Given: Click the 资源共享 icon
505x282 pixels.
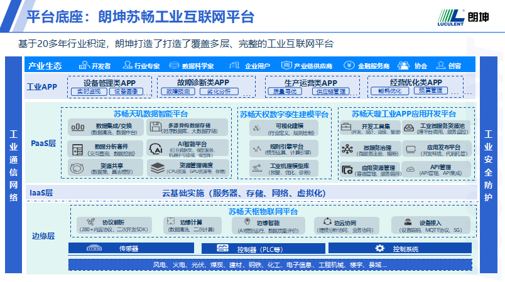Looking at the screenshot, I should pyautogui.click(x=77, y=169).
